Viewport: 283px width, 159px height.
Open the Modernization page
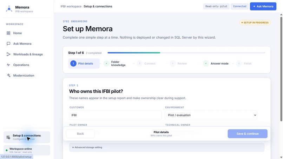pos(27,75)
